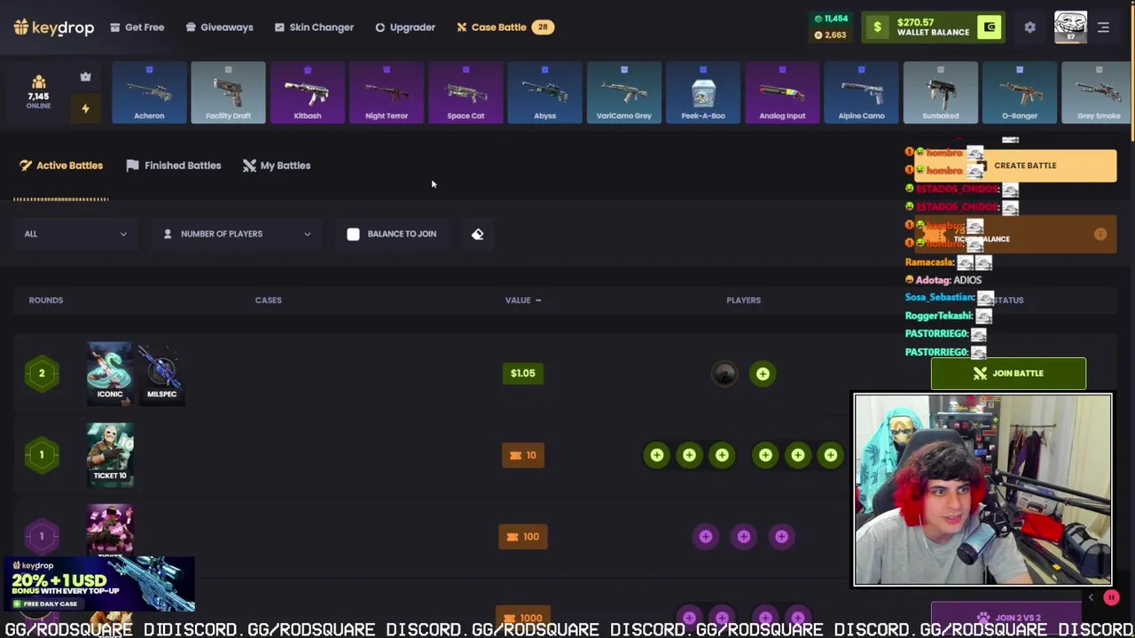Screen dimensions: 1135x638
Task: Switch to Finished Battles tab
Action: 174,166
